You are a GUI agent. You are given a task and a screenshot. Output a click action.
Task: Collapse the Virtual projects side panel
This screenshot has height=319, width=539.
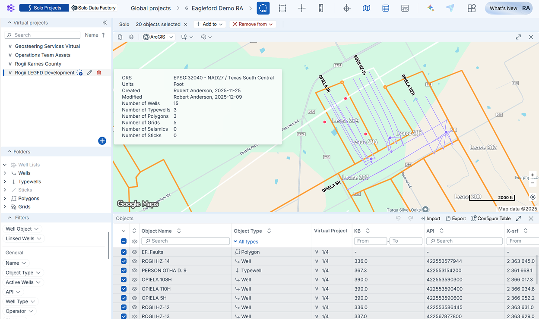pyautogui.click(x=105, y=23)
